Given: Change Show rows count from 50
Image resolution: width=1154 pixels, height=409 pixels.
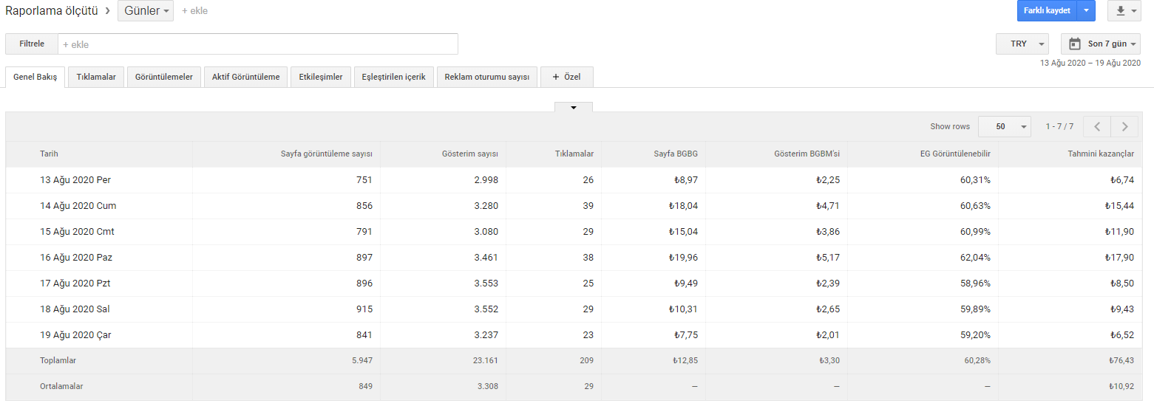Looking at the screenshot, I should (x=1005, y=126).
